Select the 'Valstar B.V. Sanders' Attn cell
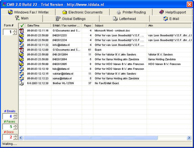This screenshot has width=194, height=148. tap(160, 54)
